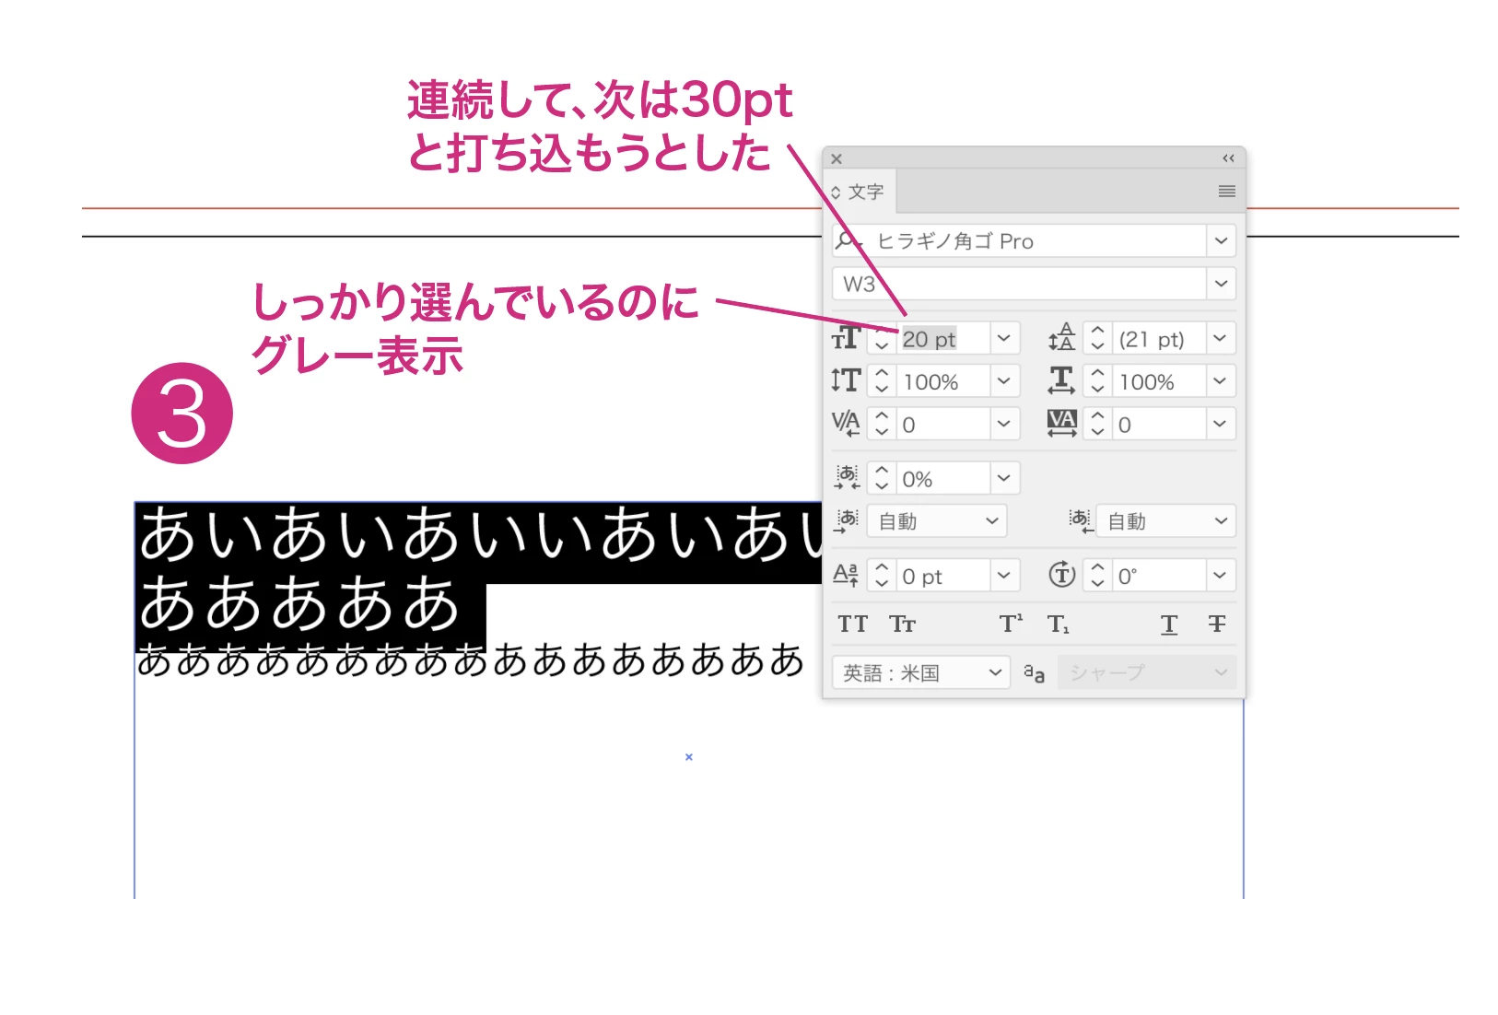Click the kerning stepper
The height and width of the screenshot is (1015, 1498).
[882, 424]
